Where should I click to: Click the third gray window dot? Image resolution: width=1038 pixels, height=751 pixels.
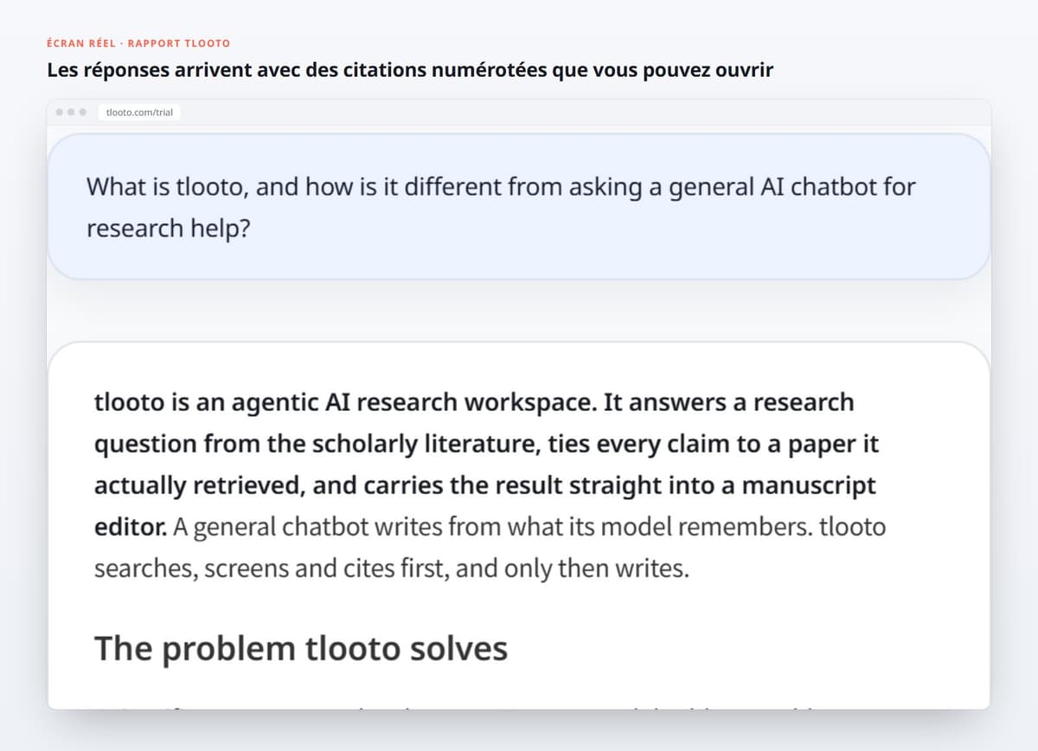pyautogui.click(x=81, y=112)
